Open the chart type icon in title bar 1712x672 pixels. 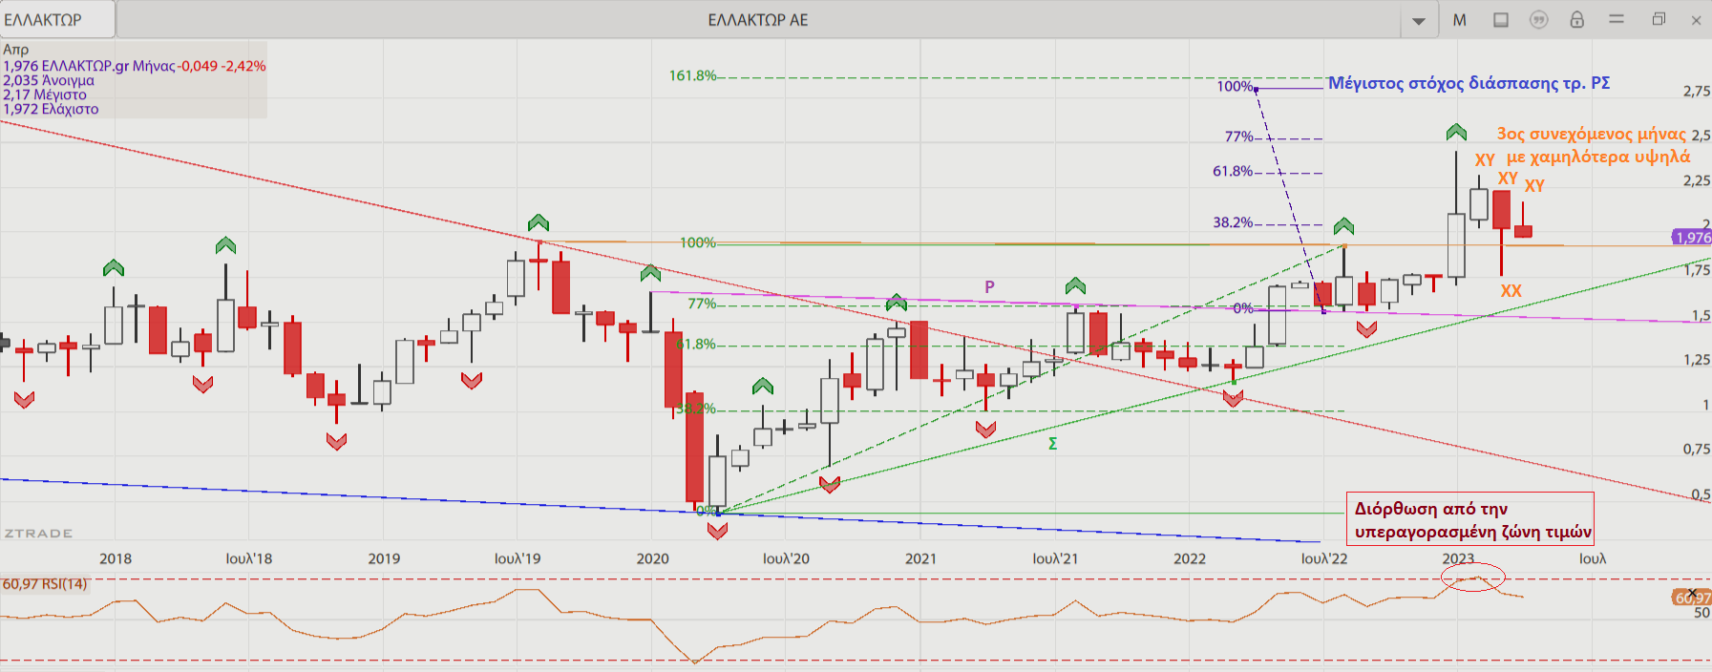coord(1501,20)
